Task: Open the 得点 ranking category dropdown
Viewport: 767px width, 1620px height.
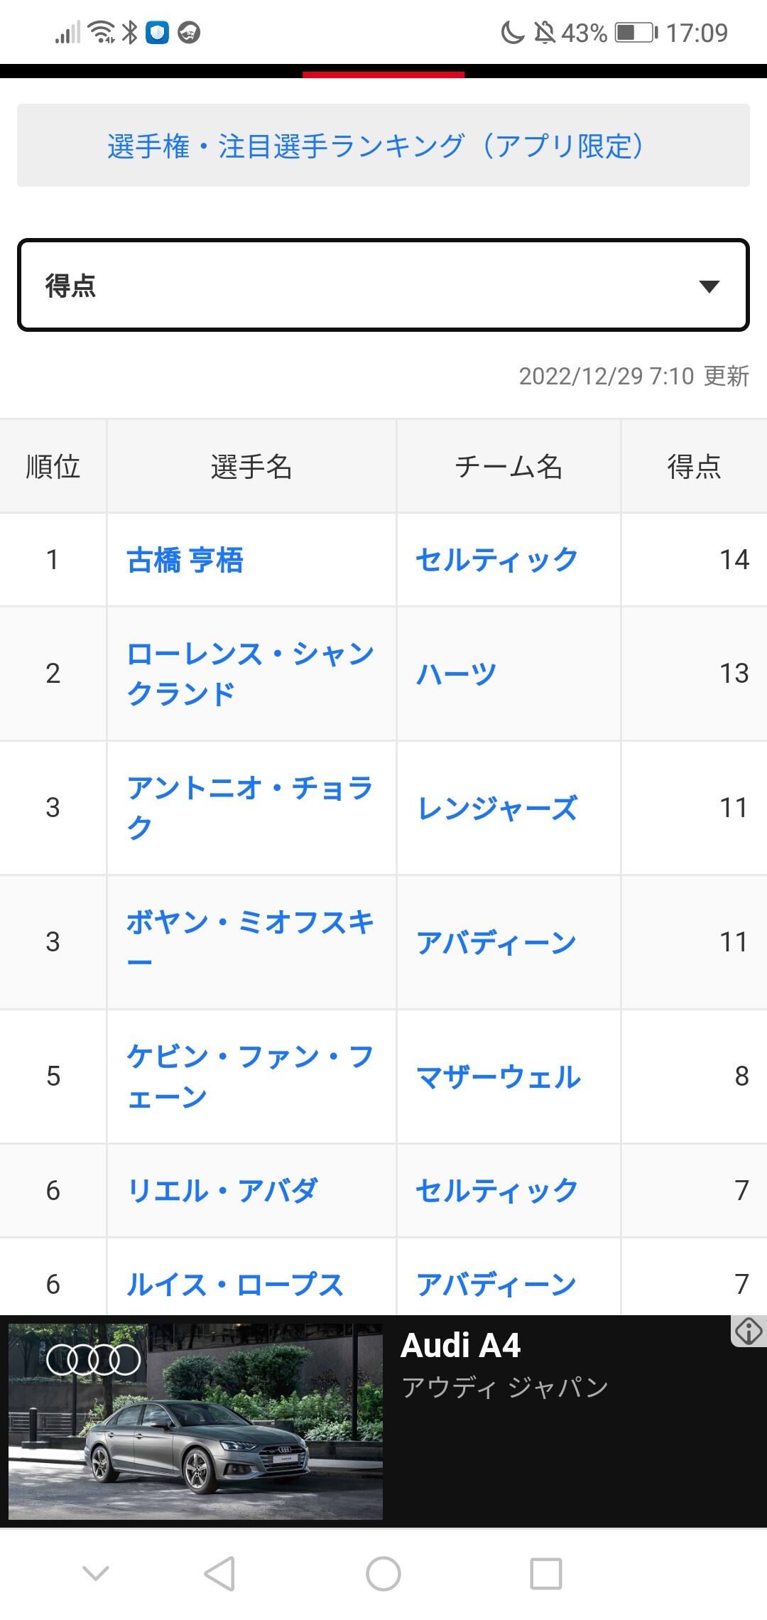Action: tap(383, 285)
